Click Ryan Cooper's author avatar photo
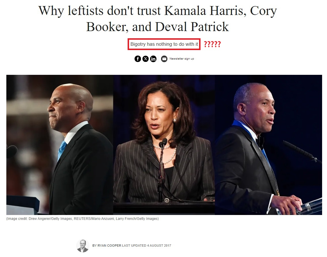Image resolution: width=327 pixels, height=257 pixels. pyautogui.click(x=83, y=246)
